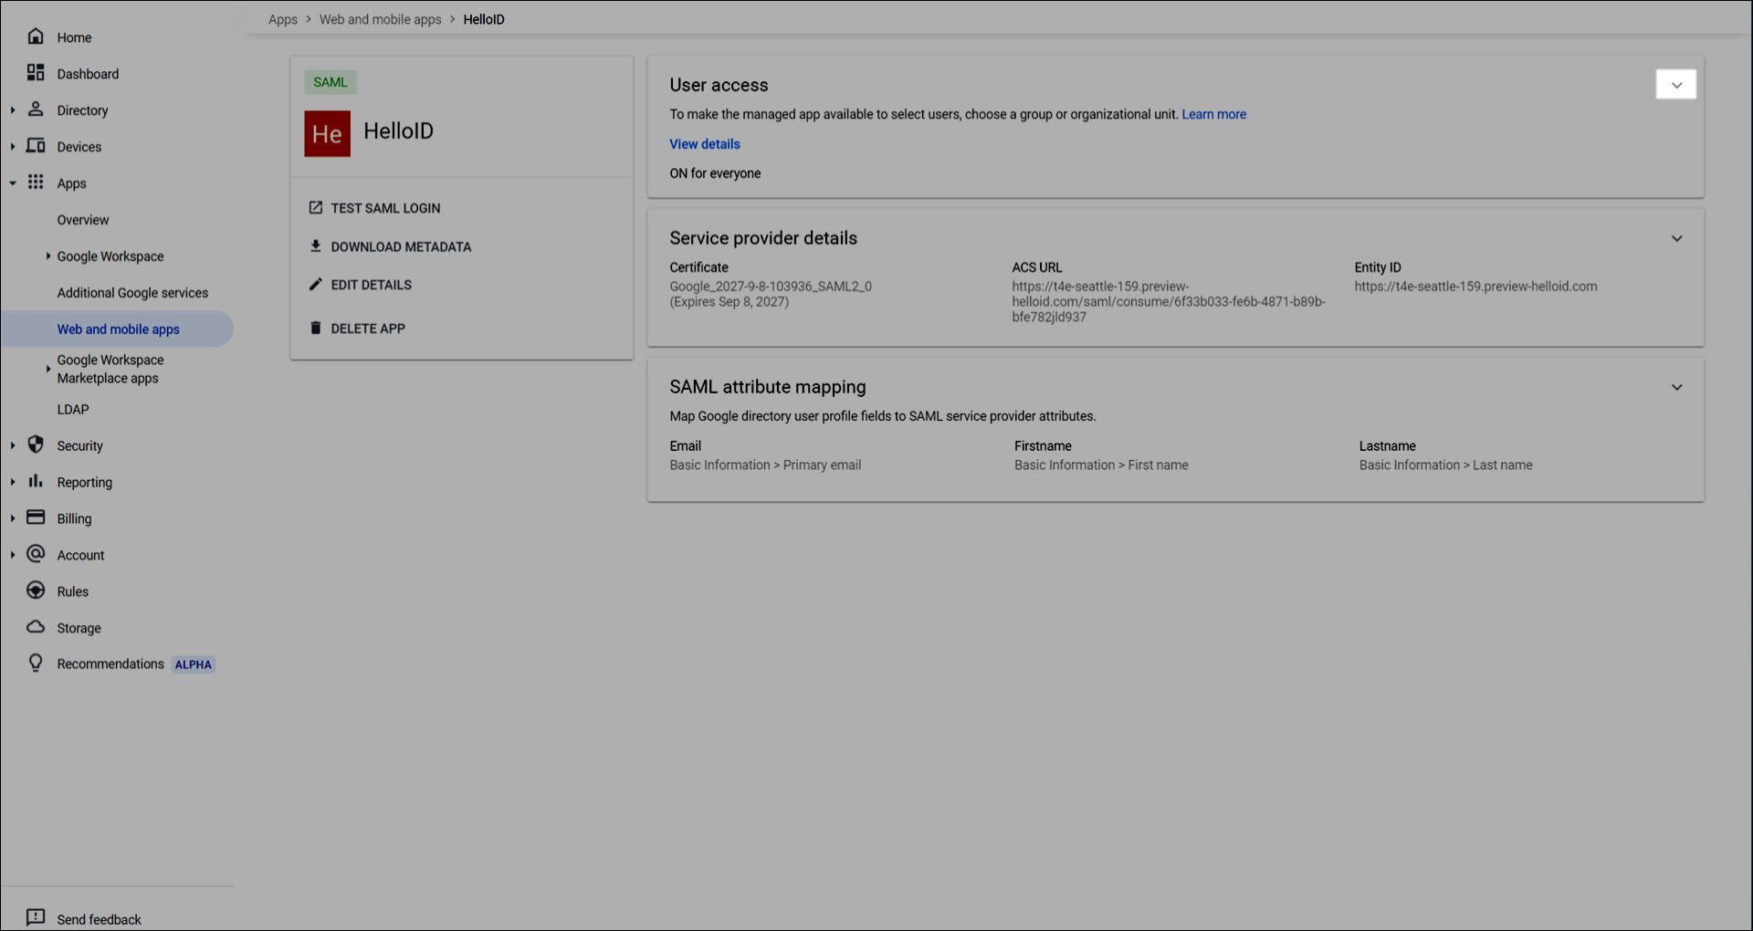Click the DOWNLOAD METADATA button
This screenshot has width=1753, height=931.
coord(390,246)
